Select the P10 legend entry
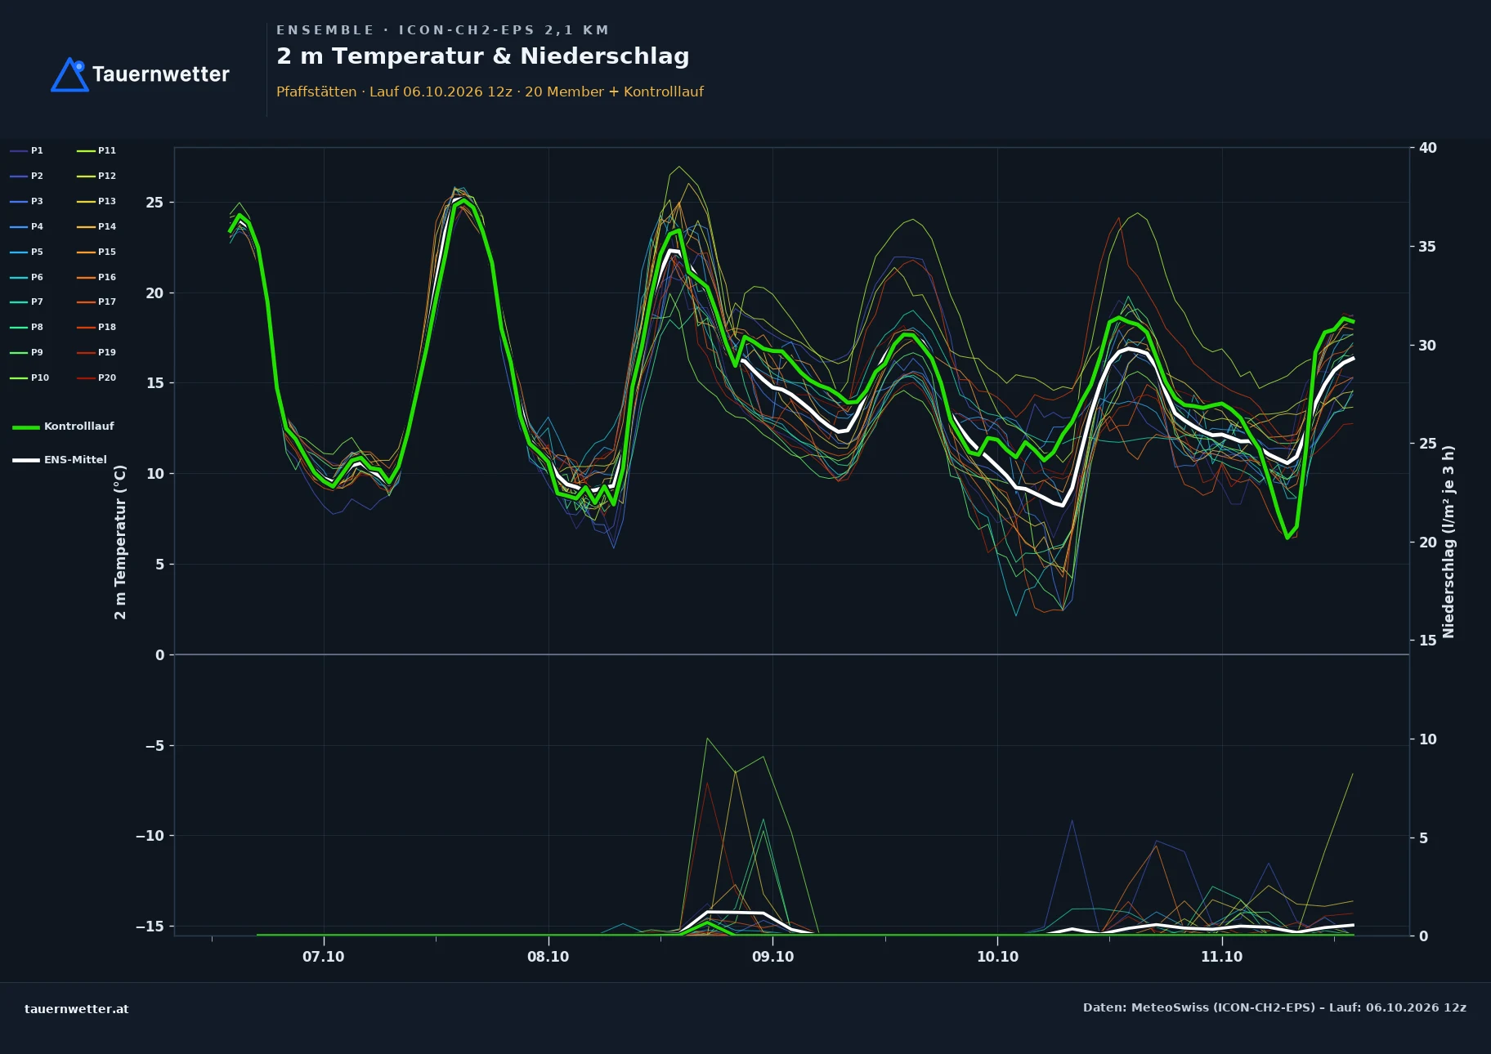 (x=29, y=377)
